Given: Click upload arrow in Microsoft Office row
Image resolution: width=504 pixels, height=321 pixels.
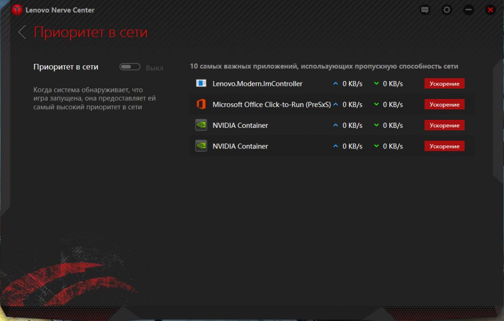Looking at the screenshot, I should tap(336, 104).
